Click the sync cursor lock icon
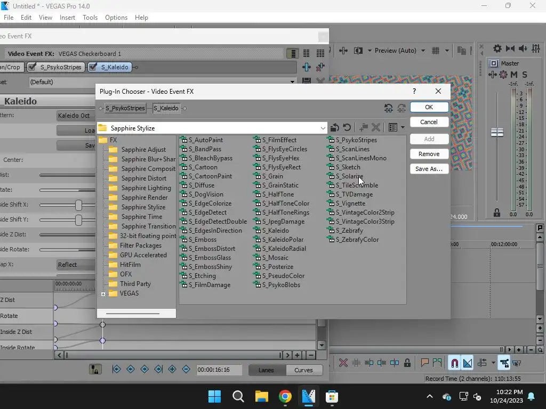The image size is (546, 409). (95, 370)
